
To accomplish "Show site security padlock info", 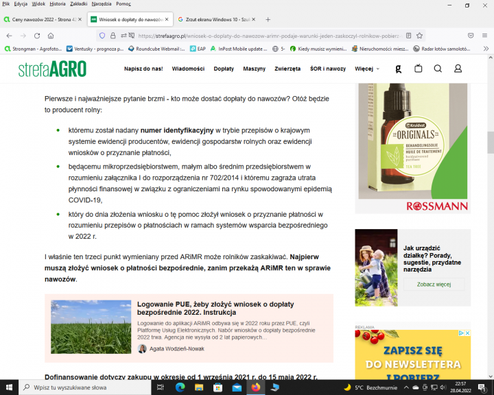I will 113,36.
